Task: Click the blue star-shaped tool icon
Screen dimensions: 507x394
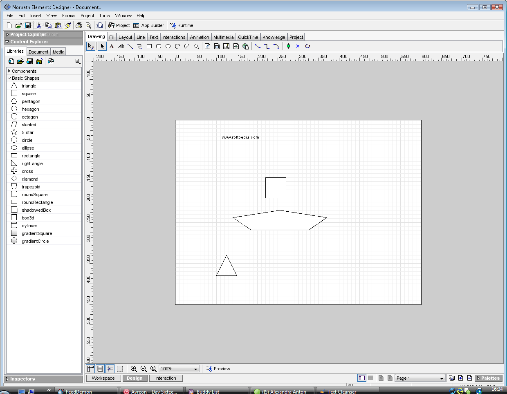Action: point(298,46)
